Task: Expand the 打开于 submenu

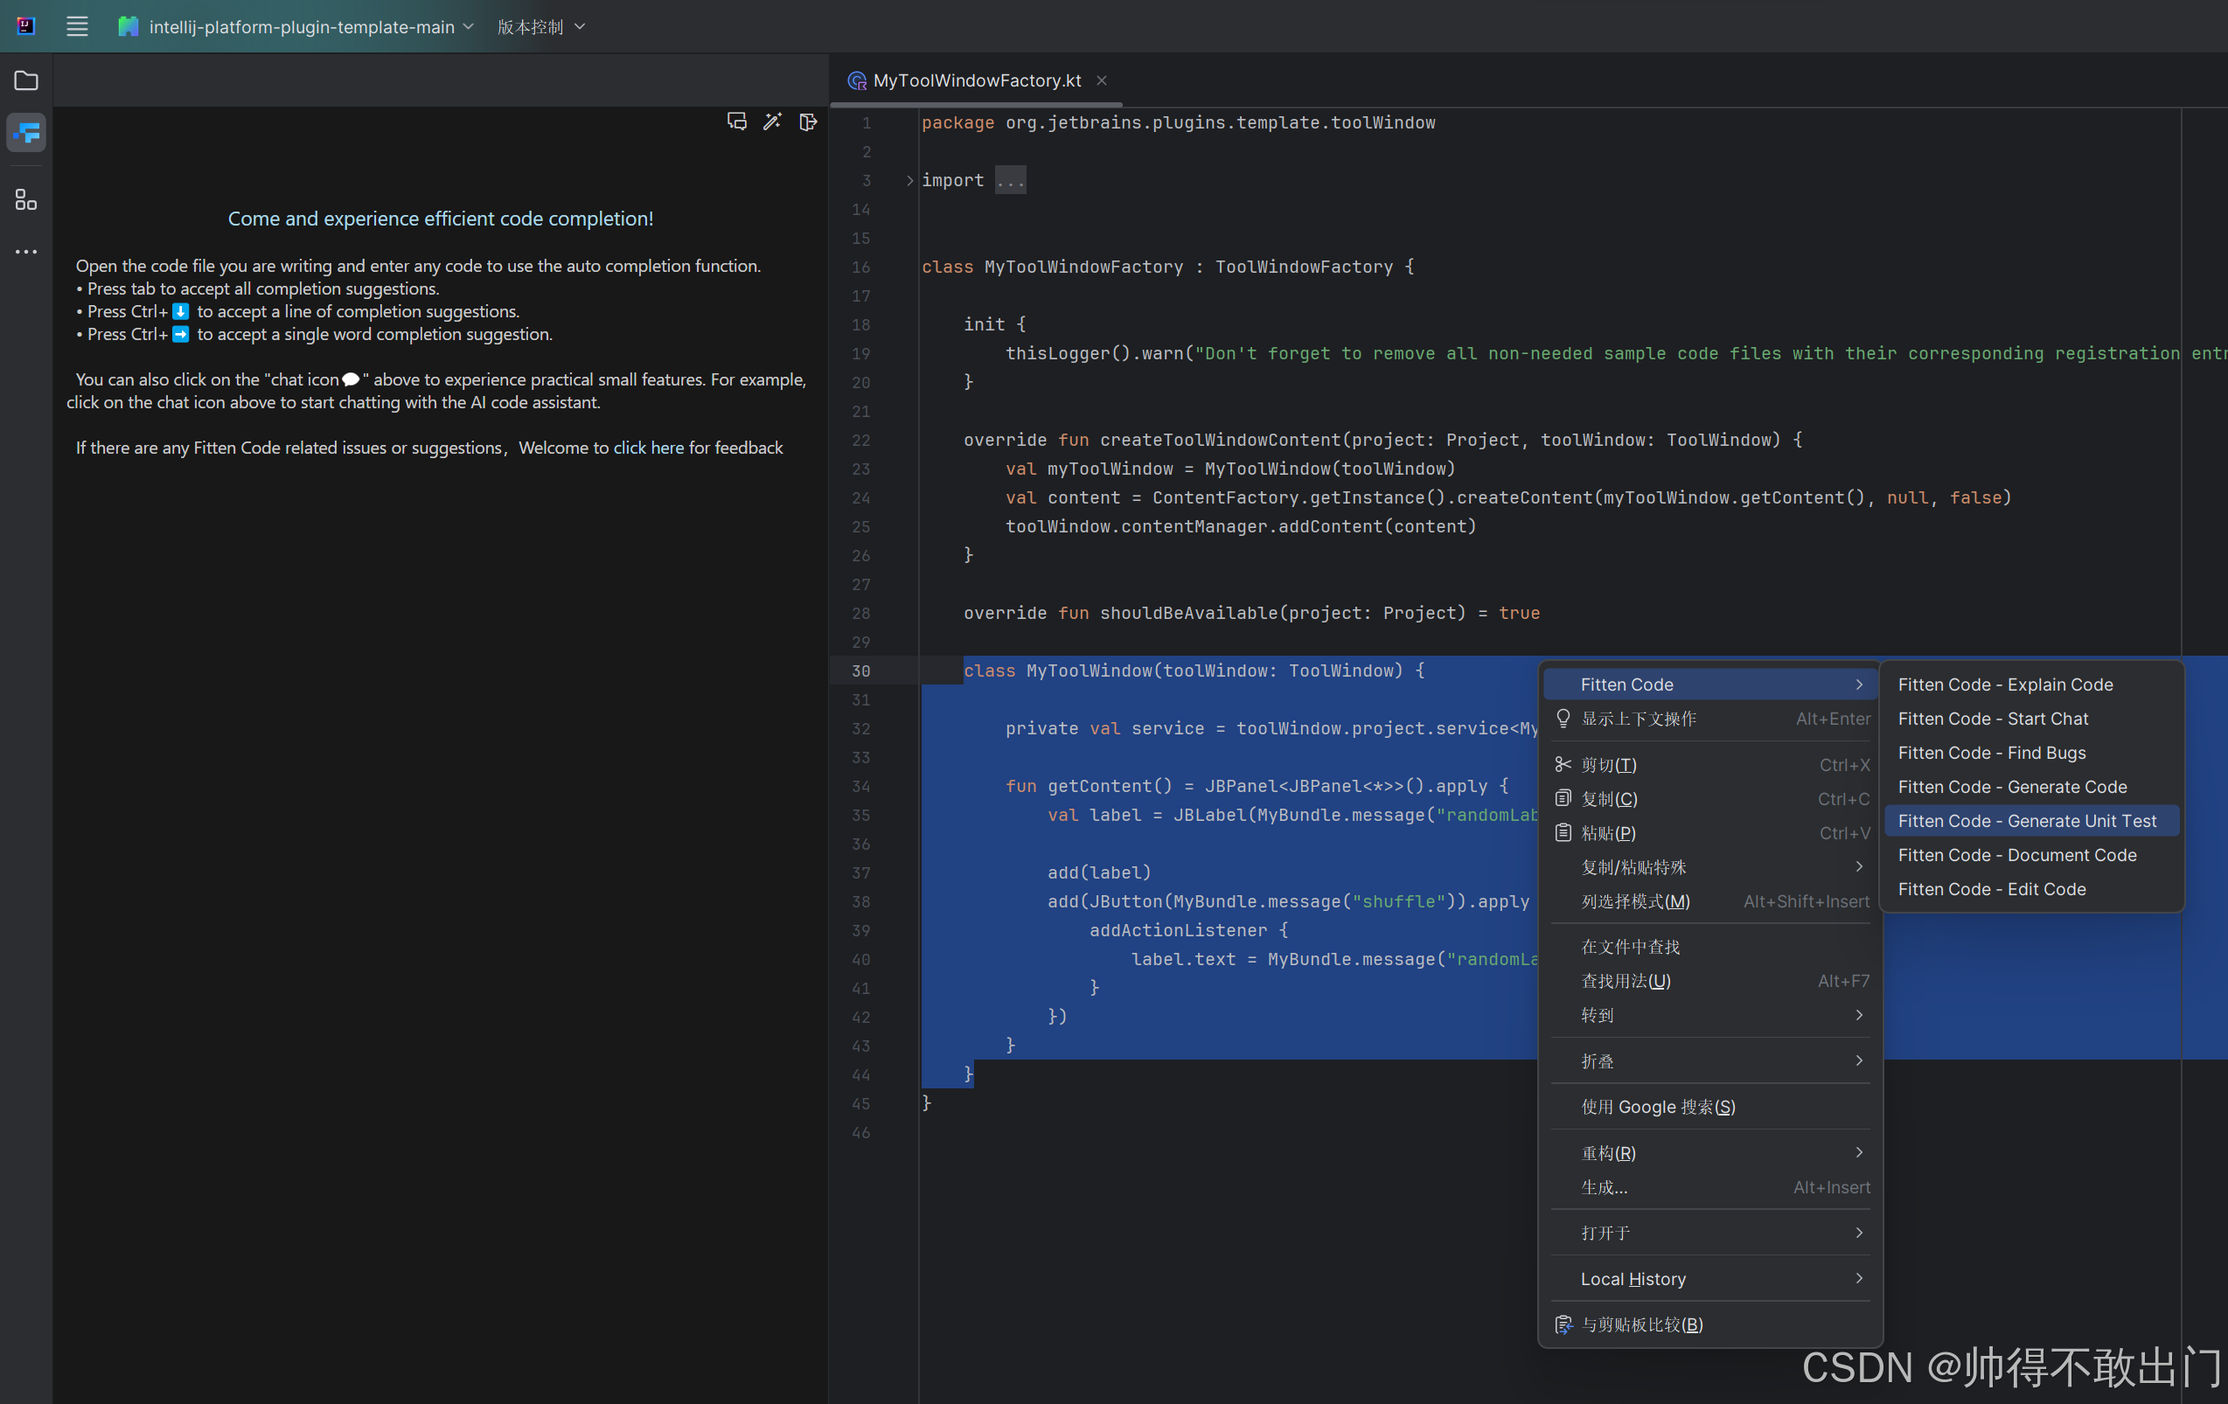Action: pyautogui.click(x=1859, y=1233)
